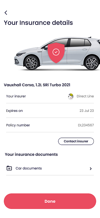This screenshot has height=218, width=100.
Task: Click policy number DL234567
Action: pyautogui.click(x=86, y=125)
